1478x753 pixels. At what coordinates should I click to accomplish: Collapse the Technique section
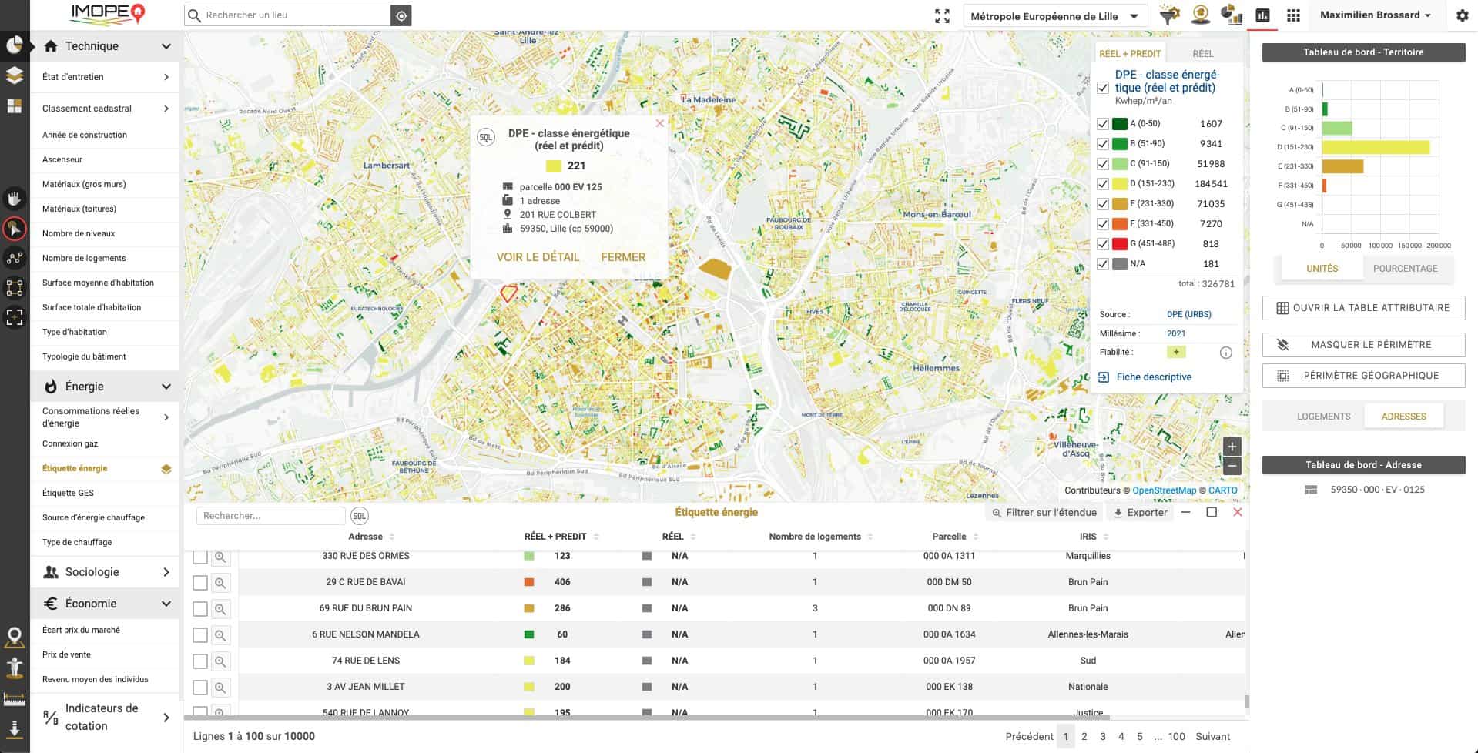pyautogui.click(x=105, y=46)
